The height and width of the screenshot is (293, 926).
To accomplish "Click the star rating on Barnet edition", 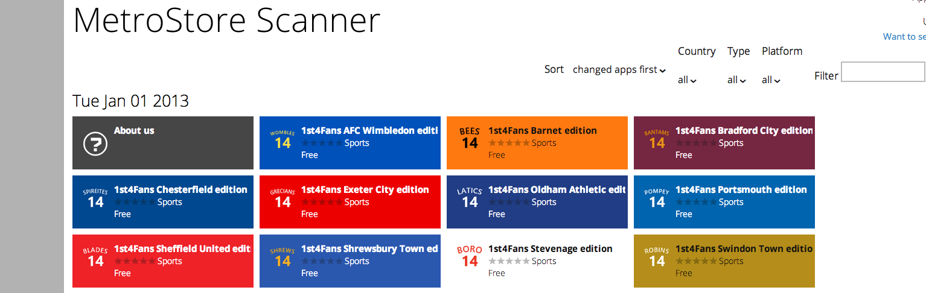I will tap(509, 143).
